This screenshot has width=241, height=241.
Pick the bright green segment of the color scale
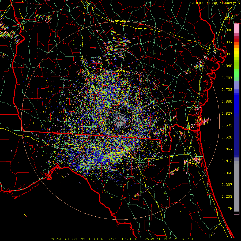tap(236, 73)
